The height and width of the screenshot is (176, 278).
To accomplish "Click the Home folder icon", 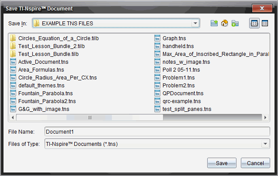I will pos(225,23).
